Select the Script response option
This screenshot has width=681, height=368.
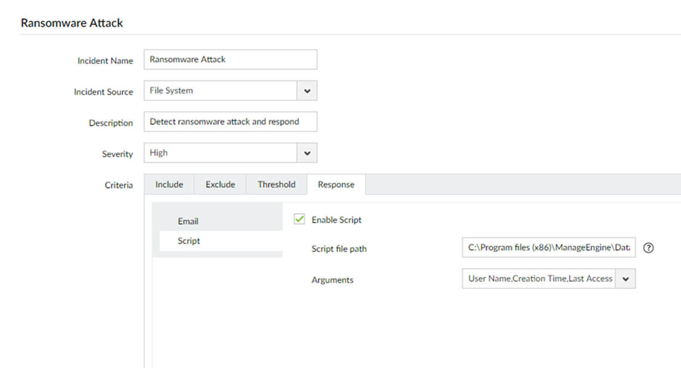(x=188, y=241)
